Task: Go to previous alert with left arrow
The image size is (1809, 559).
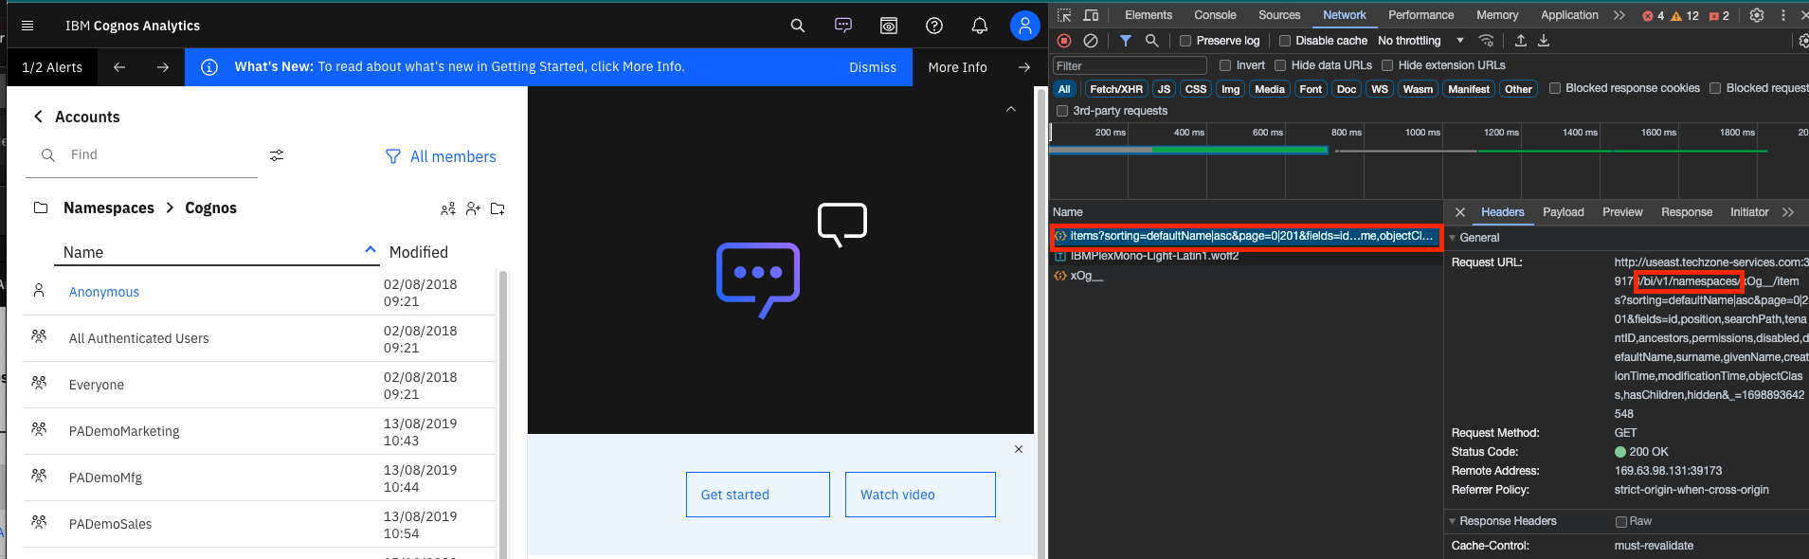Action: (x=119, y=67)
